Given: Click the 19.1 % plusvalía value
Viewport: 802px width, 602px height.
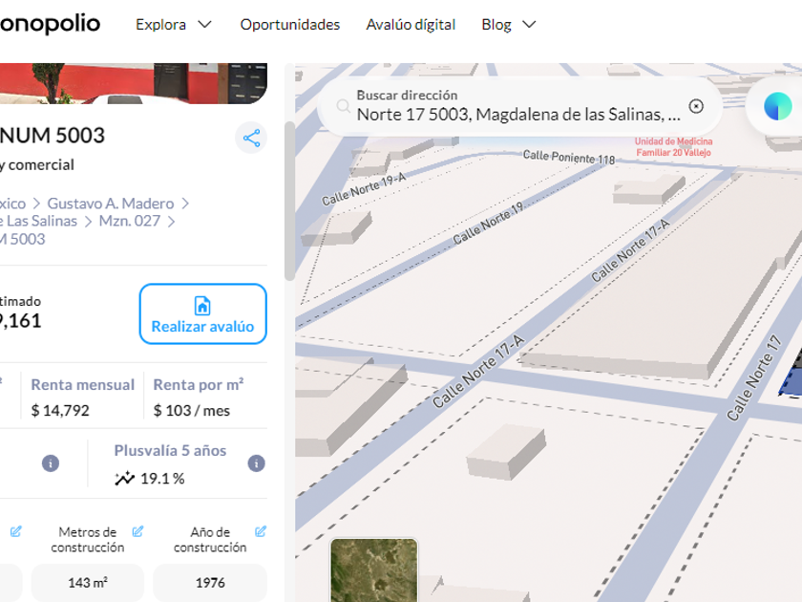Looking at the screenshot, I should pyautogui.click(x=162, y=479).
